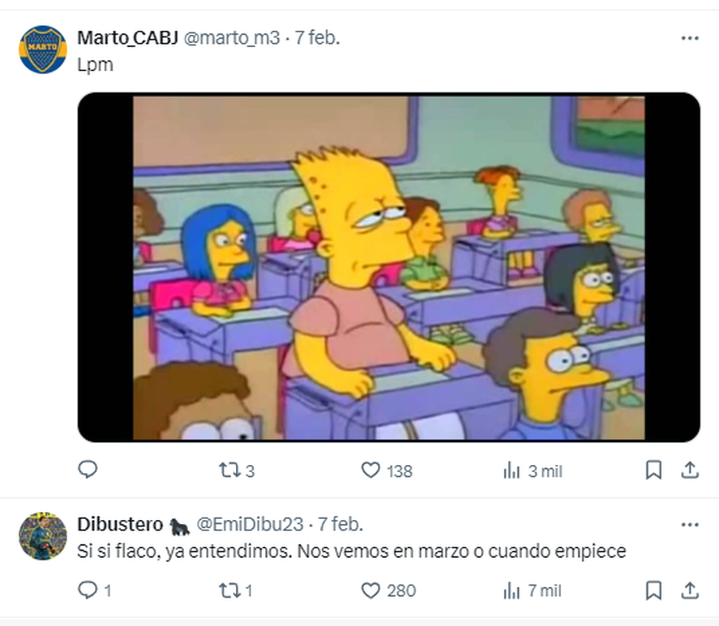719x626 pixels.
Task: Retweet the Marto_CABJ post
Action: click(x=237, y=471)
